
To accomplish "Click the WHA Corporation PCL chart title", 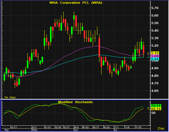I will pos(76,3).
